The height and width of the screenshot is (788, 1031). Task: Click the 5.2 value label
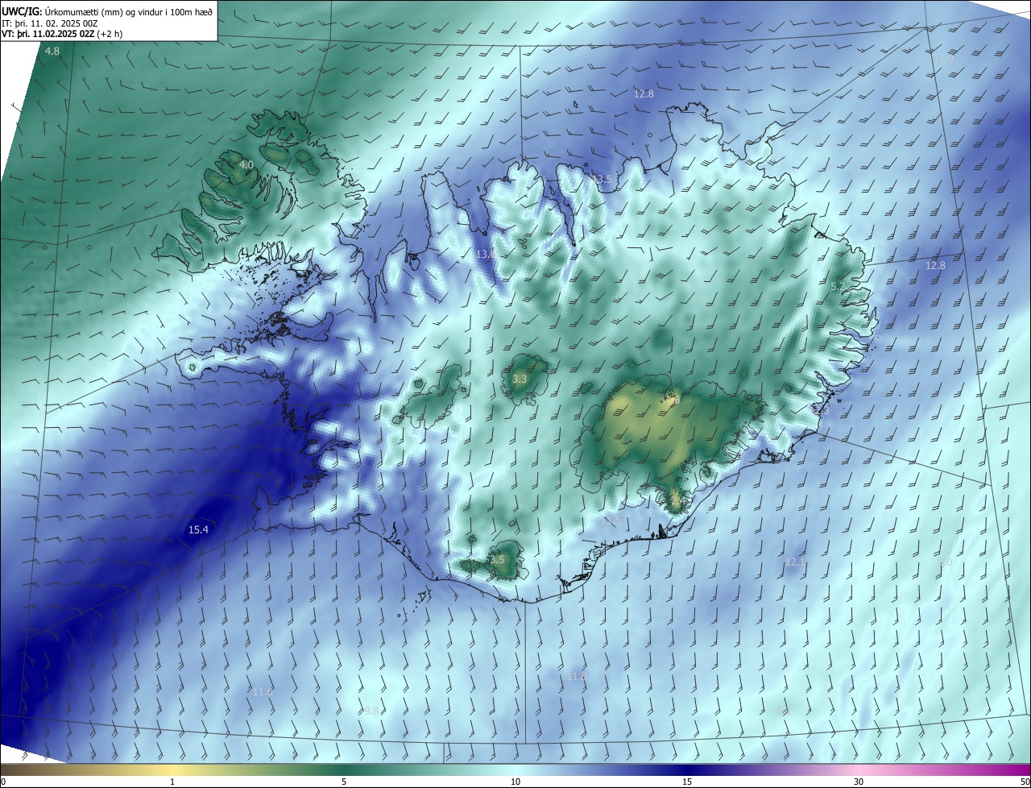pyautogui.click(x=838, y=287)
